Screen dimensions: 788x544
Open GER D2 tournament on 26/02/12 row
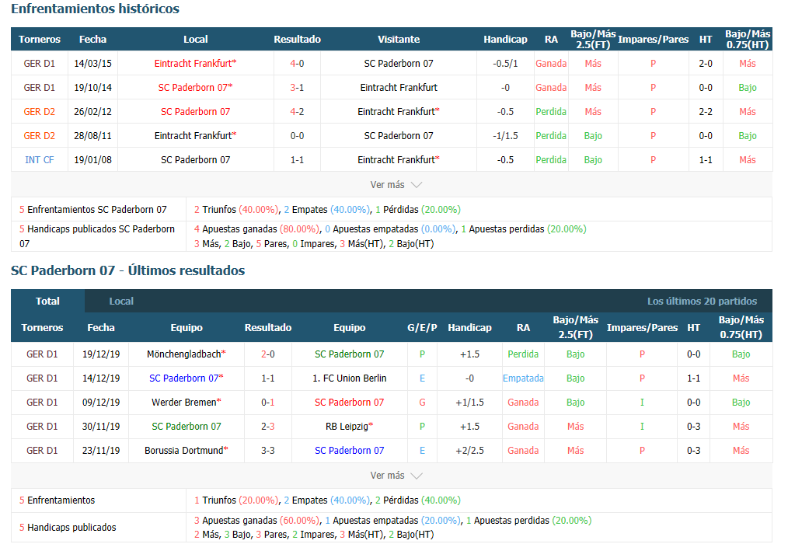point(39,112)
